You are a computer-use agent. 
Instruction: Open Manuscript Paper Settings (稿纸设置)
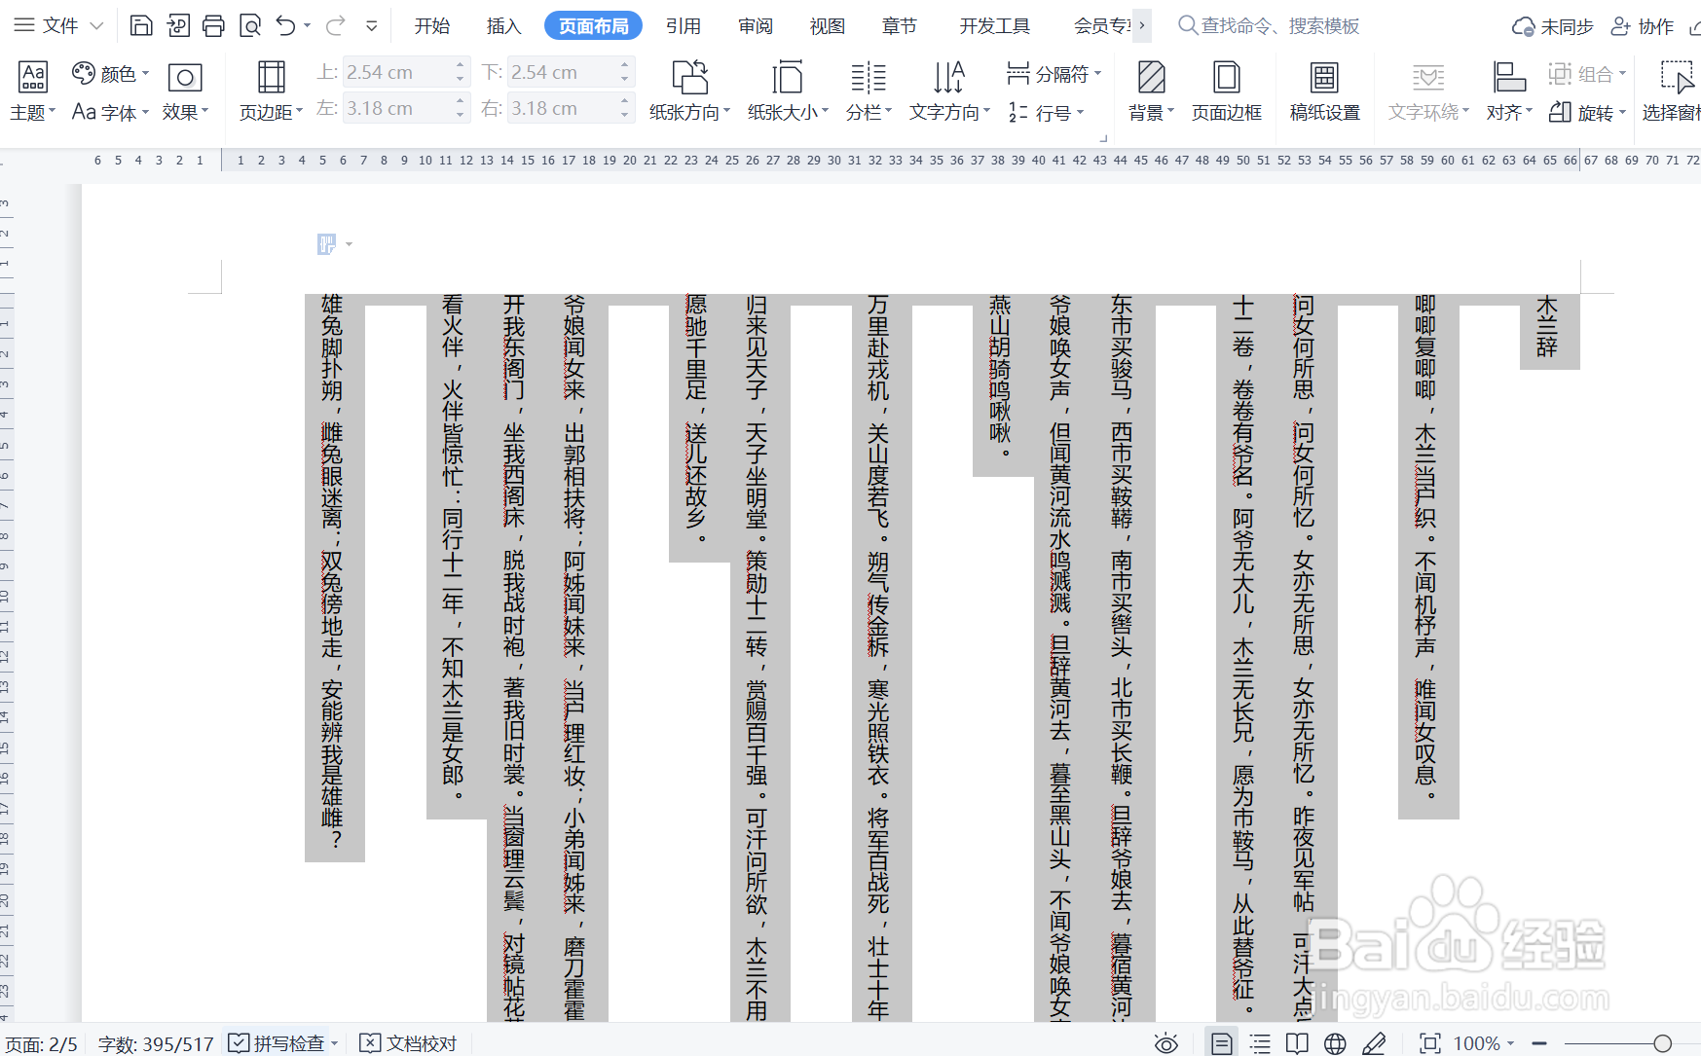1325,91
